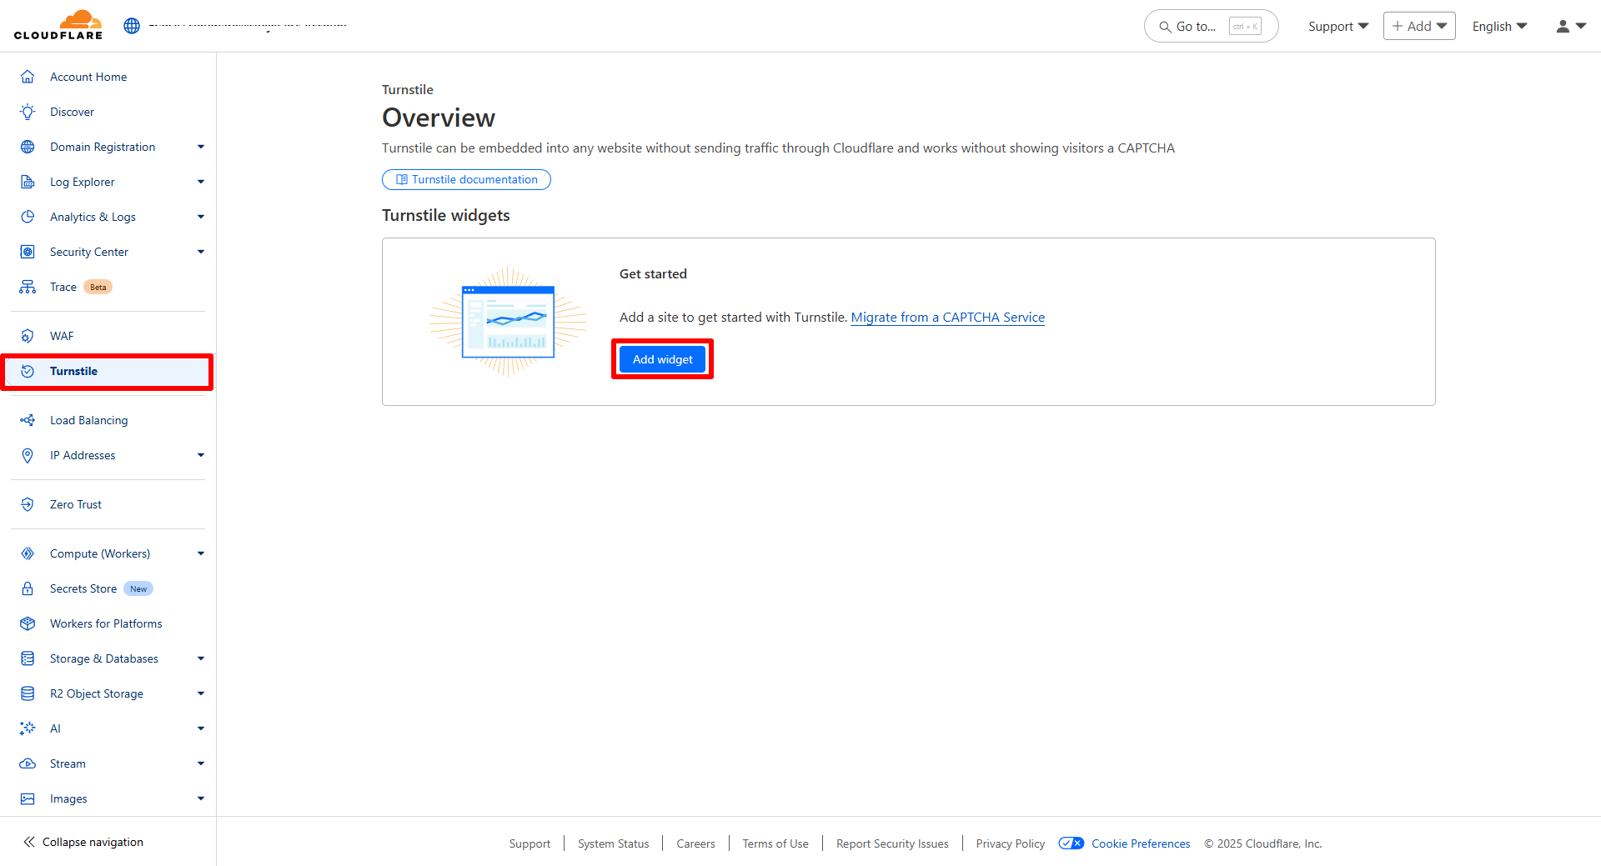1601x866 pixels.
Task: Click the R2 Object Storage icon
Action: coord(28,693)
